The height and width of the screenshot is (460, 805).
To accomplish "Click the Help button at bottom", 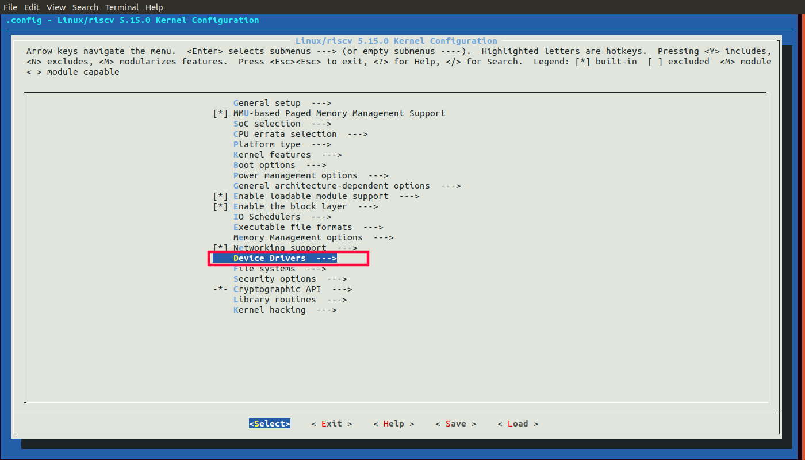I will click(393, 424).
